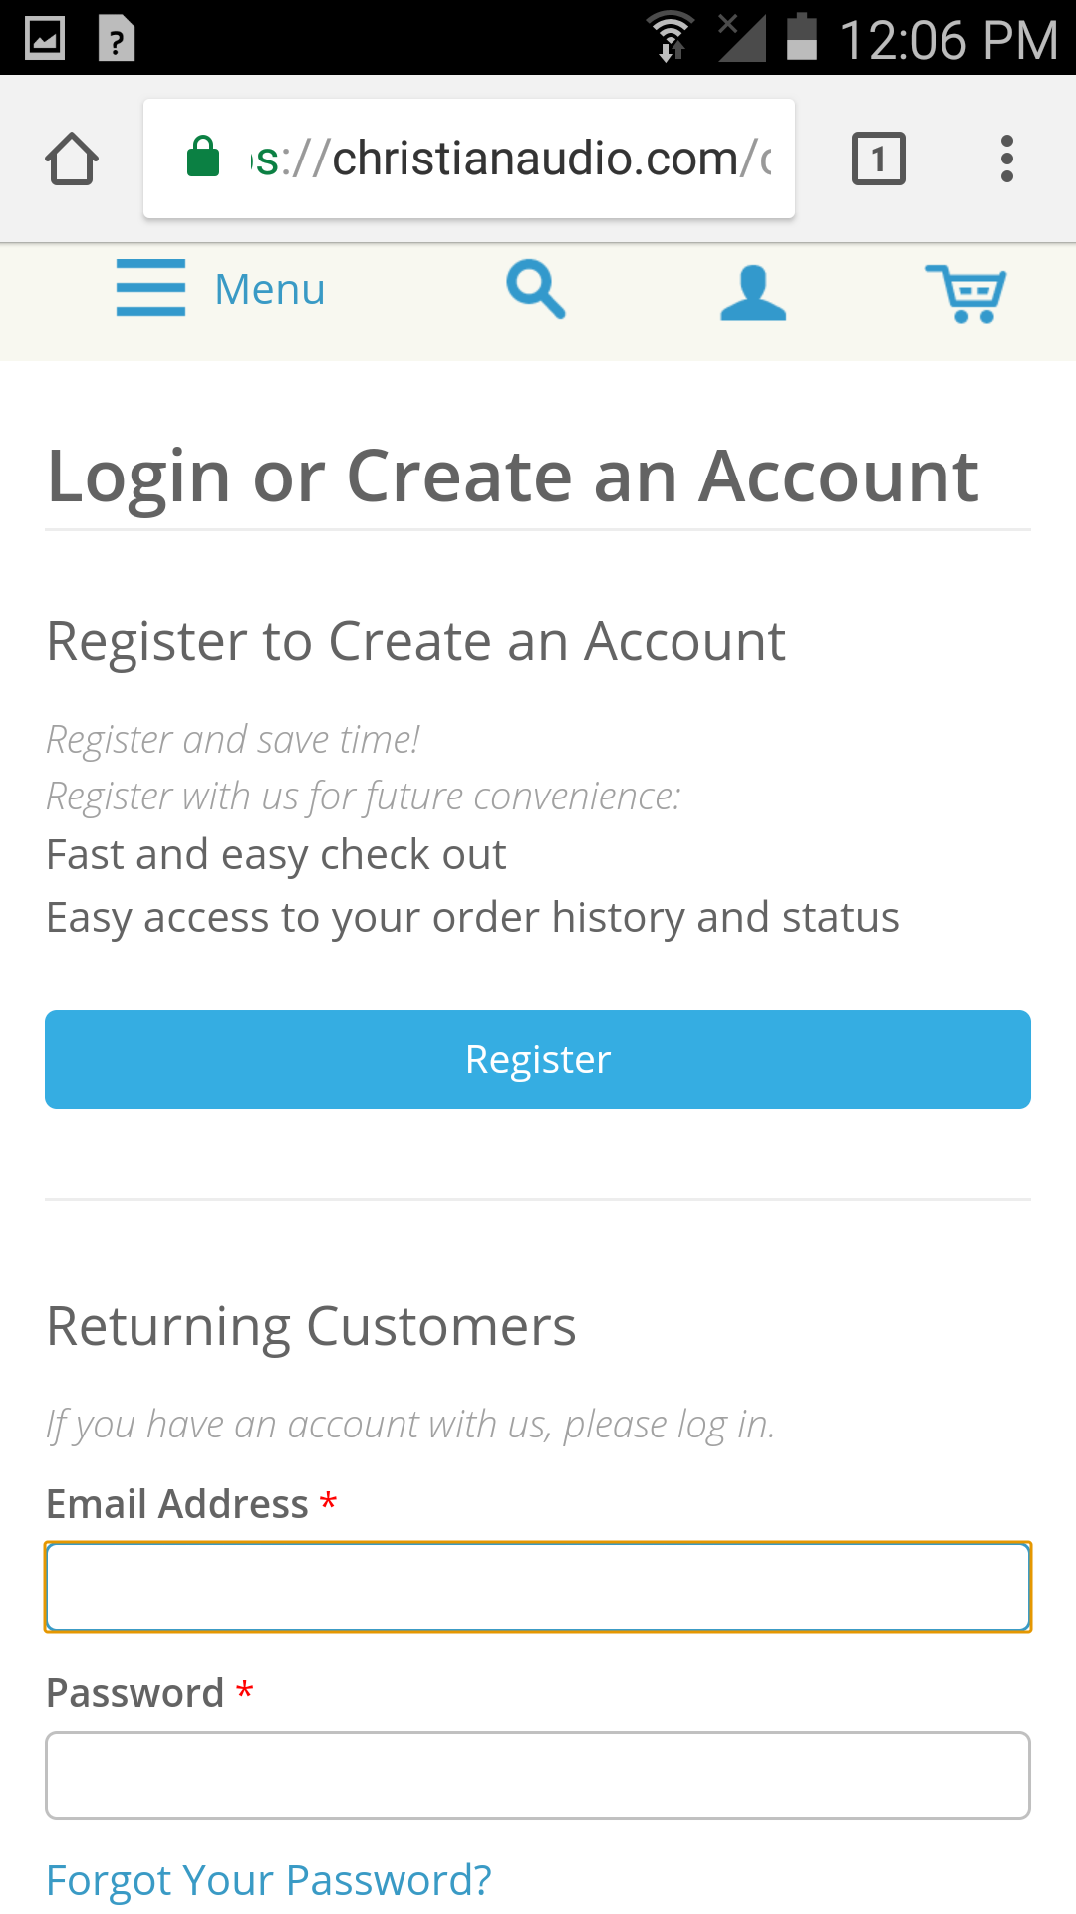This screenshot has height=1914, width=1076.
Task: Tap the Login or Create an Account heading
Action: point(513,476)
